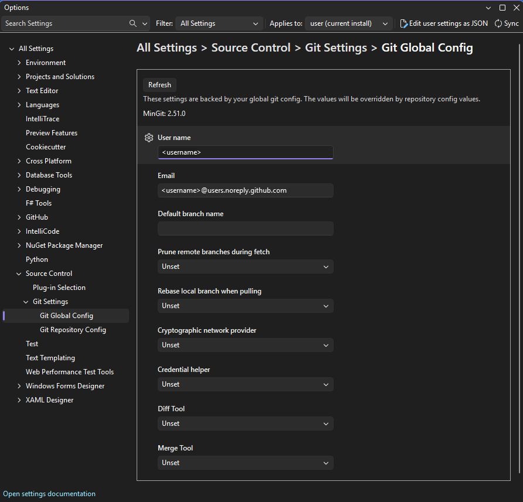Viewport: 523px width, 502px height.
Task: Click the search magnifier icon
Action: [132, 23]
